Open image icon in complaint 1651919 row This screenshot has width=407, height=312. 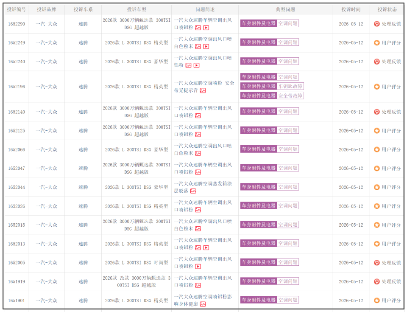tap(198, 286)
